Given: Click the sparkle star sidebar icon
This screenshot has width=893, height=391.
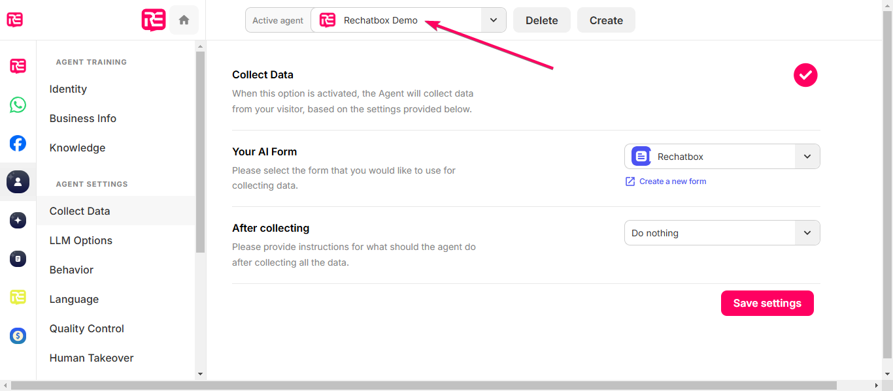Looking at the screenshot, I should (18, 221).
